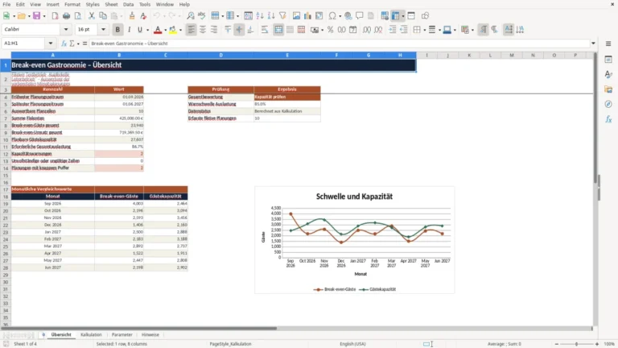Click the Insert Comment icon

coord(360,16)
